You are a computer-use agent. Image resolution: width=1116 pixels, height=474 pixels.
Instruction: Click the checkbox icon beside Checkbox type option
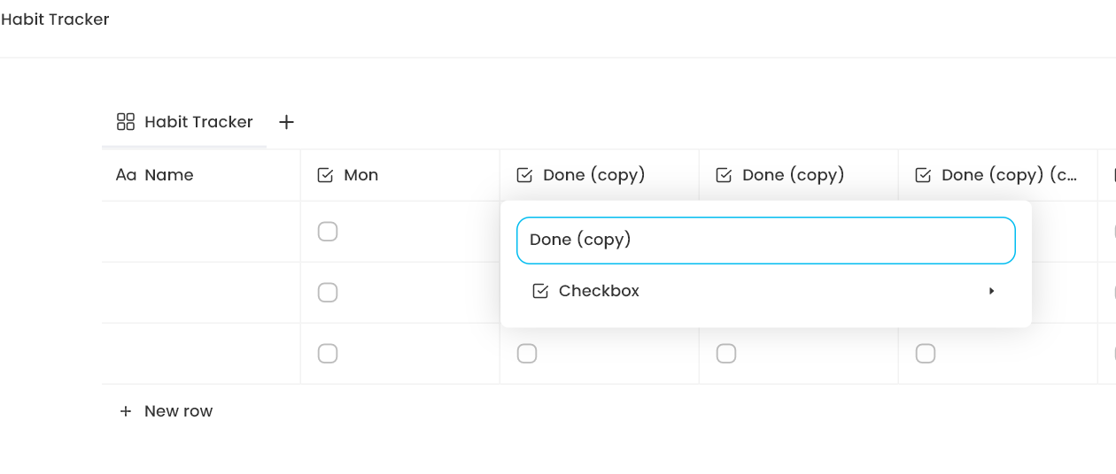[x=540, y=291]
